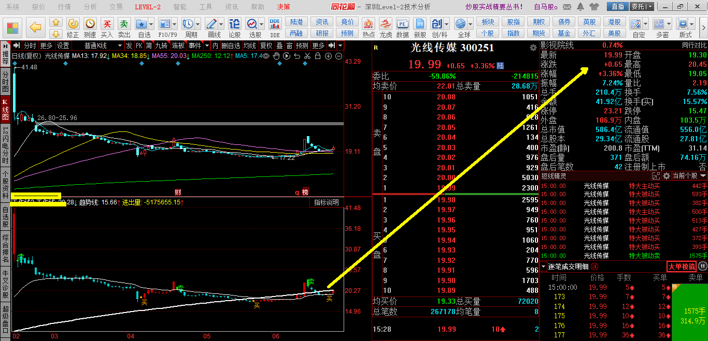Open the 自选 favorites folder icon
This screenshot has height=341, width=708.
point(141,24)
